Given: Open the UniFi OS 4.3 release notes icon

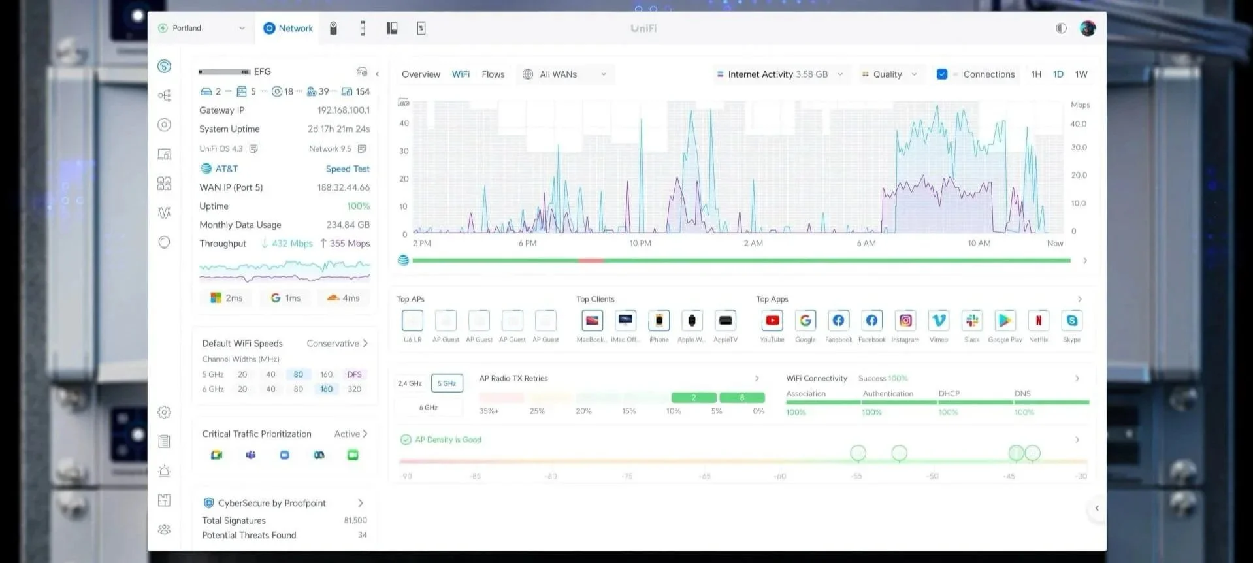Looking at the screenshot, I should 254,149.
